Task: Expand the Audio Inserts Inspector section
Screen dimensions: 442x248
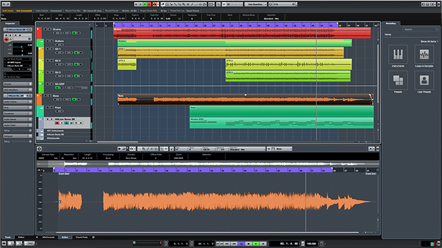Action: coord(18,102)
